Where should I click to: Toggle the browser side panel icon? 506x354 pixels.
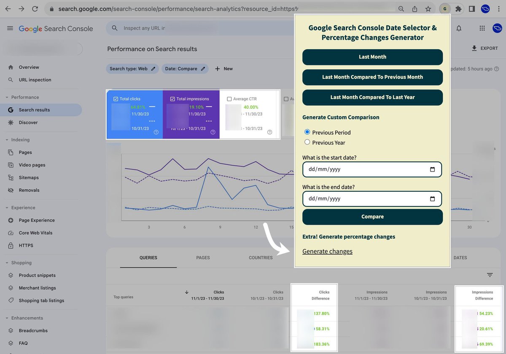472,9
